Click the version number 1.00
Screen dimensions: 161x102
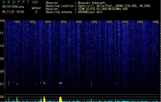point(35,2)
